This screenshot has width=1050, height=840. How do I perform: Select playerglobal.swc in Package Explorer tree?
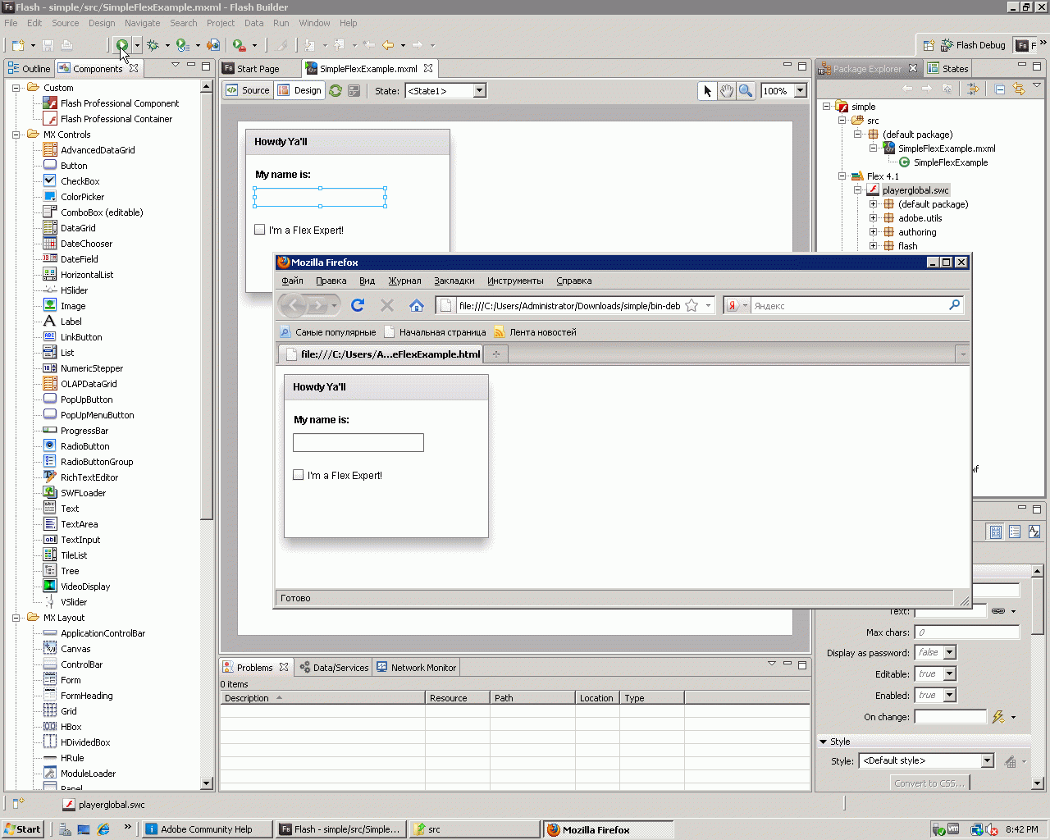tap(915, 190)
